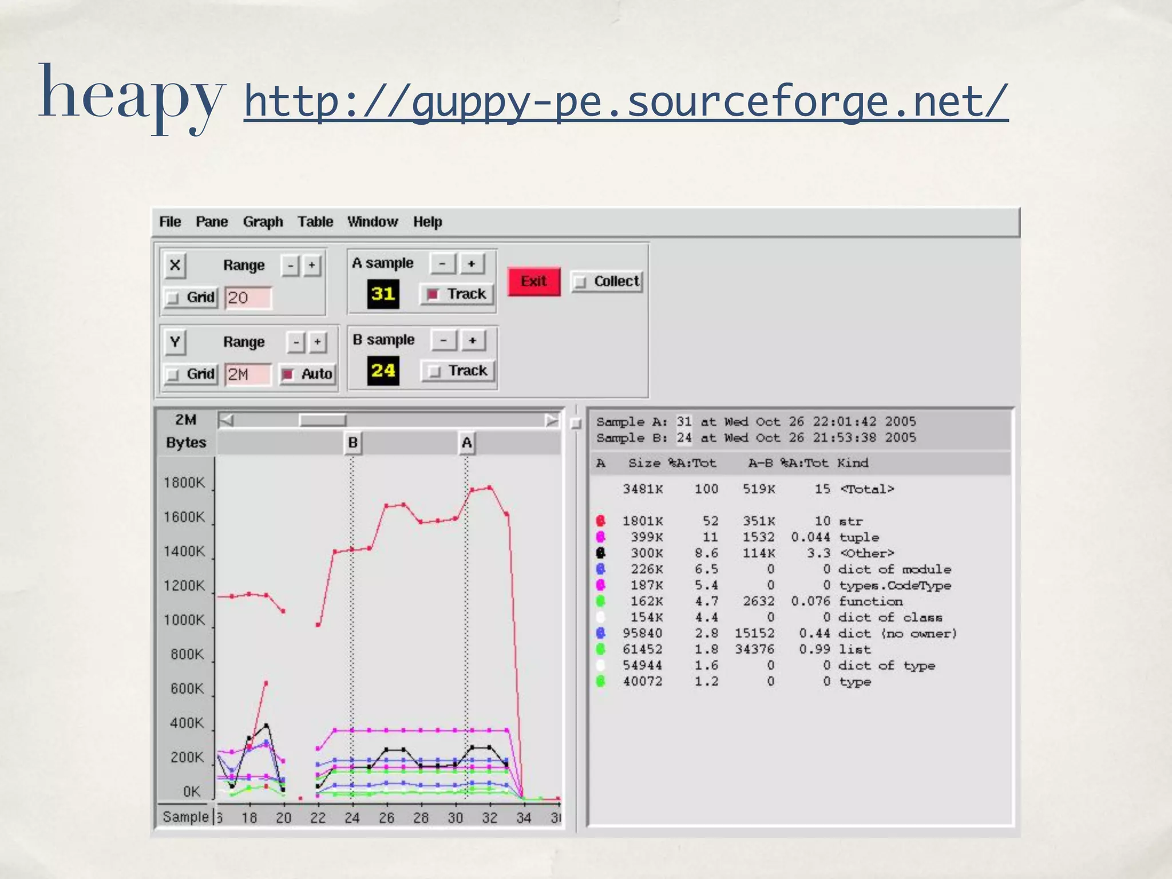
Task: Toggle Track for A sample
Action: (x=457, y=294)
